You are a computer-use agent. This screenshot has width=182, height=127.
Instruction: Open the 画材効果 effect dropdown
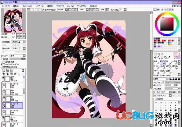coord(18,48)
